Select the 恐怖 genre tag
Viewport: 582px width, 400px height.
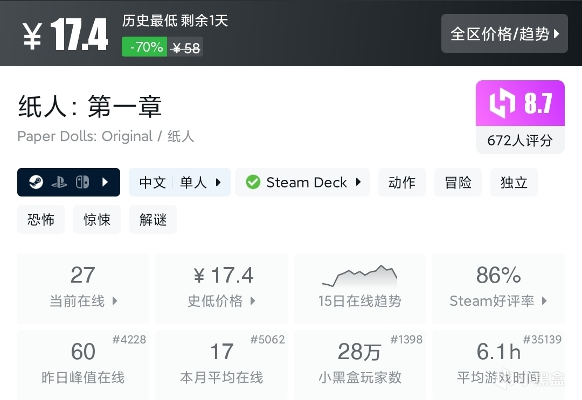(x=41, y=220)
